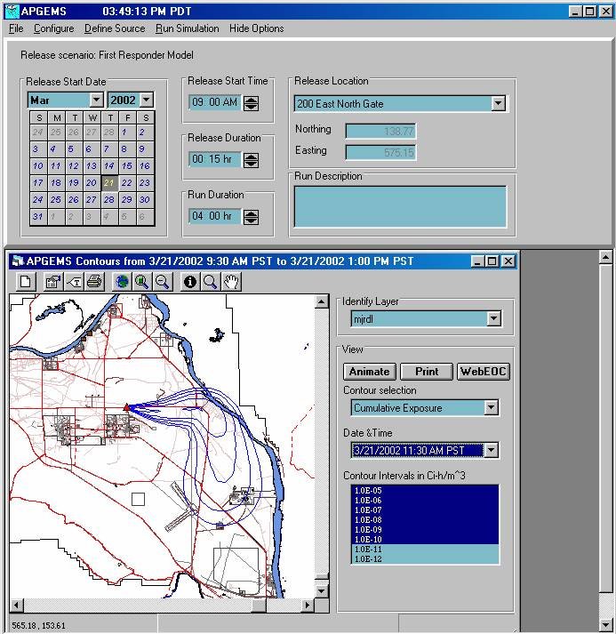Click map vertical scrollbar down arrow

click(x=322, y=591)
